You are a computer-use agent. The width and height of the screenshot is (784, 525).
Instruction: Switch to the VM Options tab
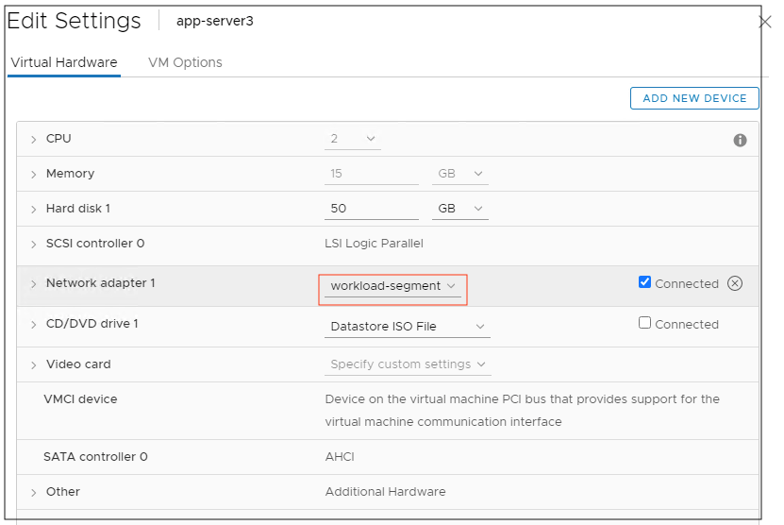pyautogui.click(x=185, y=62)
